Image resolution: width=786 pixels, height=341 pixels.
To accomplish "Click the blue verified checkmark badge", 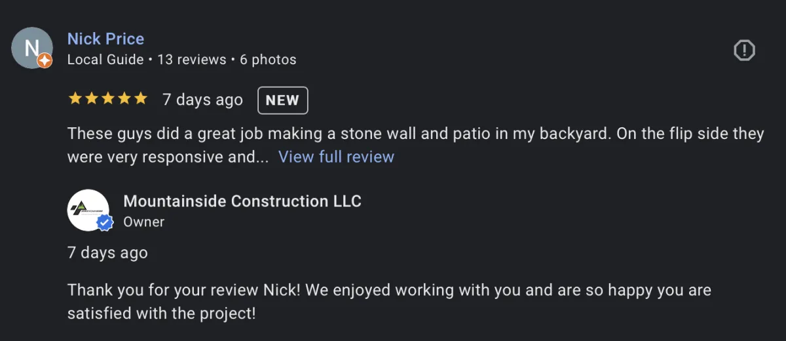I will pos(104,223).
